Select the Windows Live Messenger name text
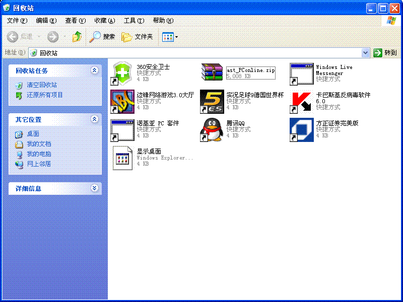Image resolution: width=403 pixels, height=302 pixels. point(334,70)
